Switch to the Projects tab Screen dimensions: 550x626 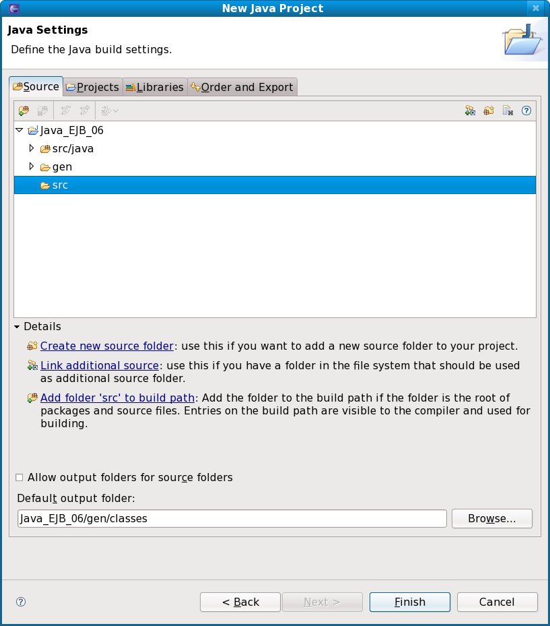click(92, 87)
